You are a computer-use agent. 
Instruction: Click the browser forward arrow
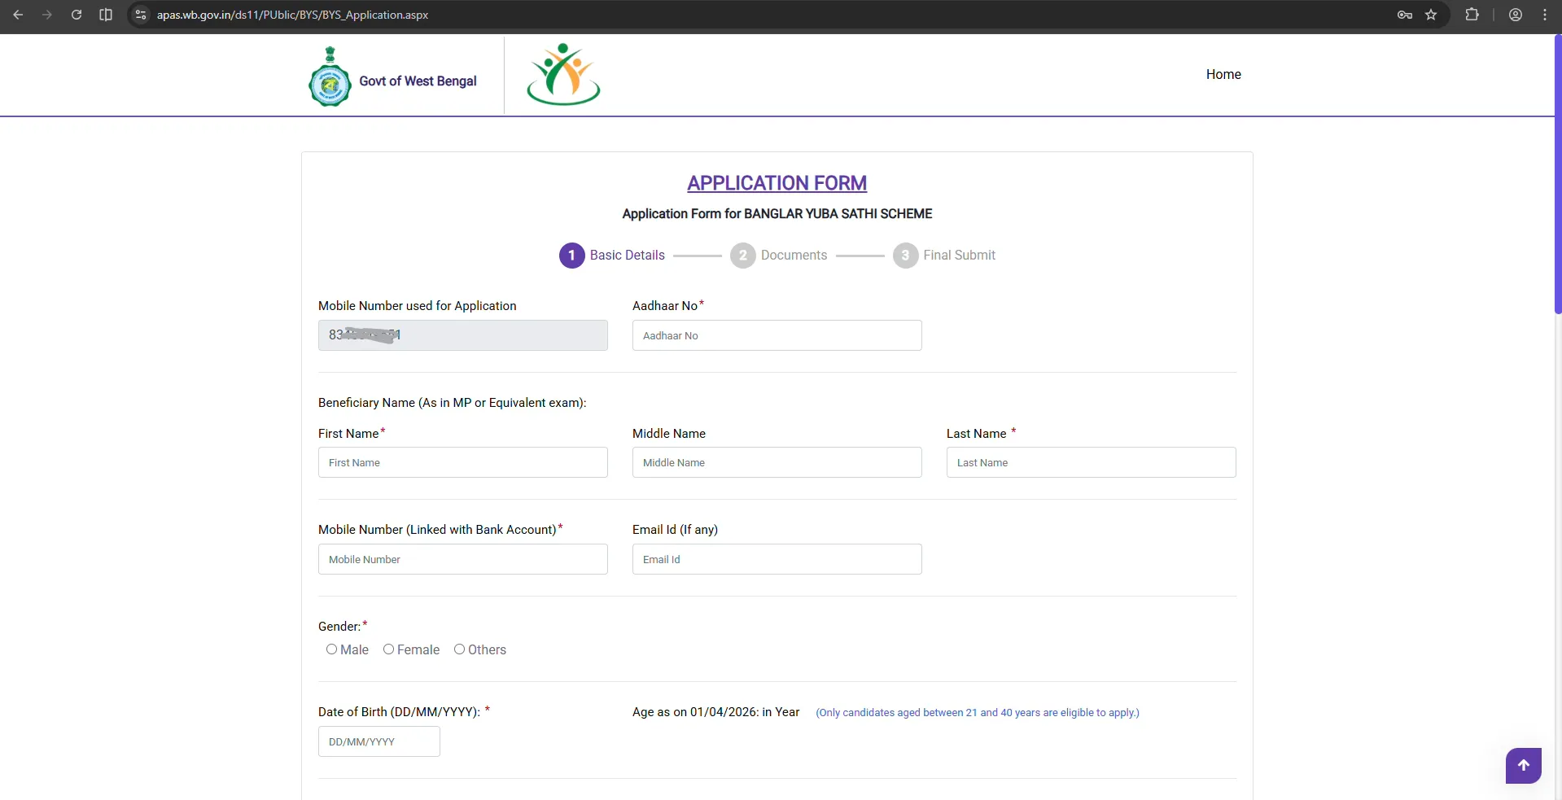(x=47, y=15)
